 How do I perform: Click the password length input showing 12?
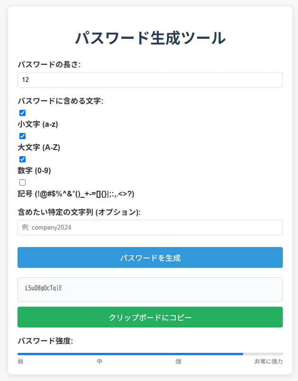click(x=150, y=80)
